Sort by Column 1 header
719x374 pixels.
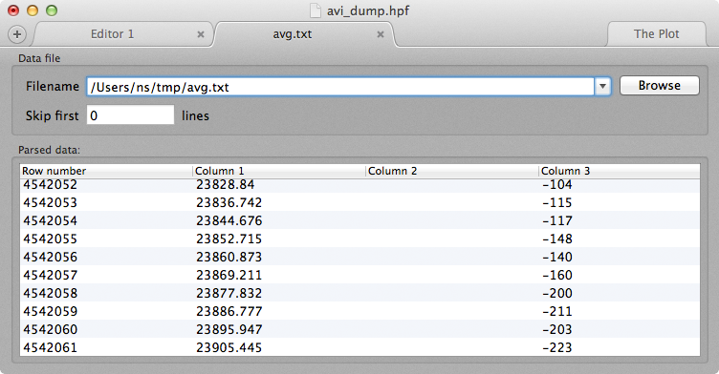[x=279, y=171]
